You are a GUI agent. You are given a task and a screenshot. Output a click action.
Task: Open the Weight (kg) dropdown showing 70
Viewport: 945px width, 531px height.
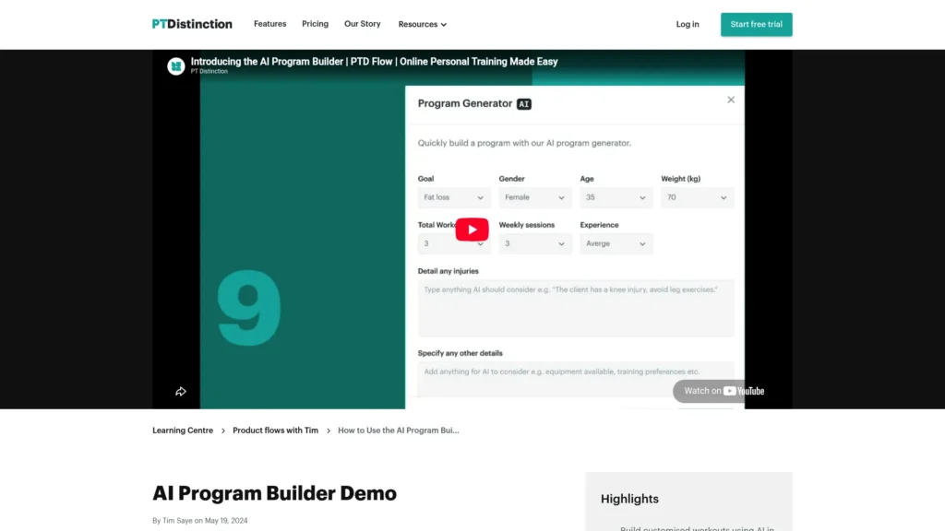pos(698,197)
